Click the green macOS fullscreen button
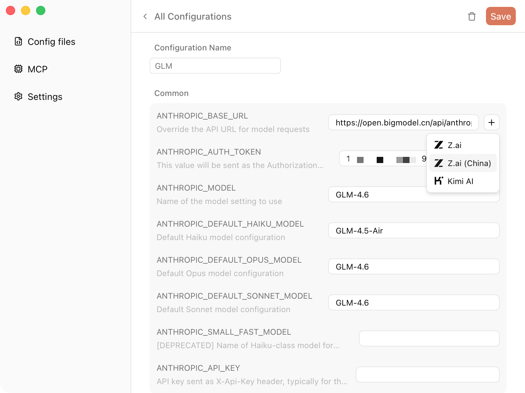Viewport: 525px width, 393px height. (41, 10)
